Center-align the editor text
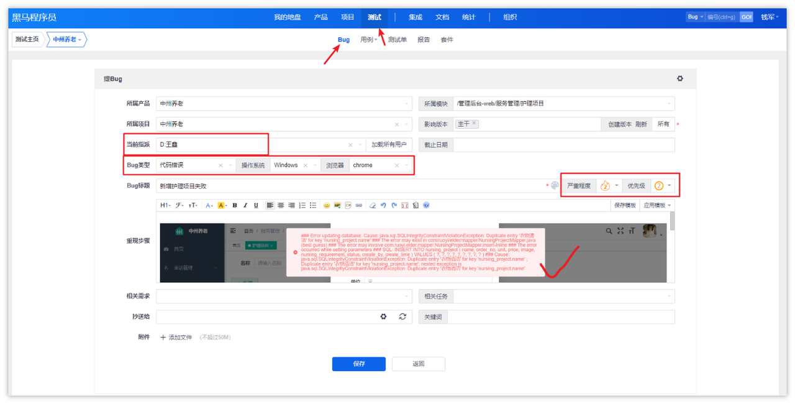Viewport: 795px width, 404px height. tap(281, 205)
